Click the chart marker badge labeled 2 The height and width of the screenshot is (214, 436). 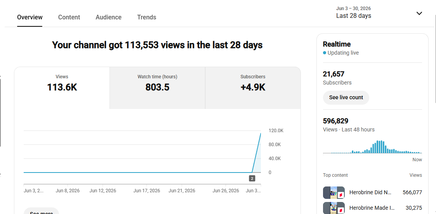(x=252, y=178)
